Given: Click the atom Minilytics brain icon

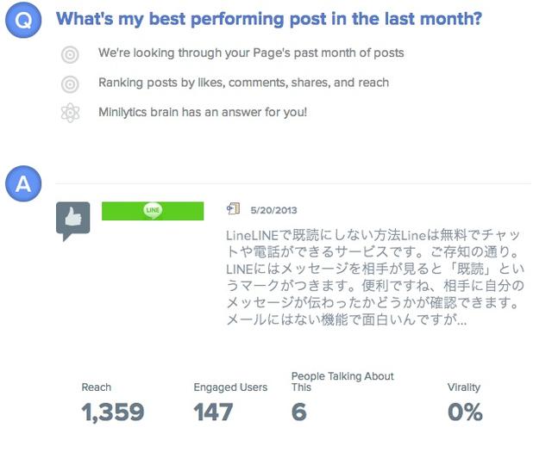Looking at the screenshot, I should 72,113.
